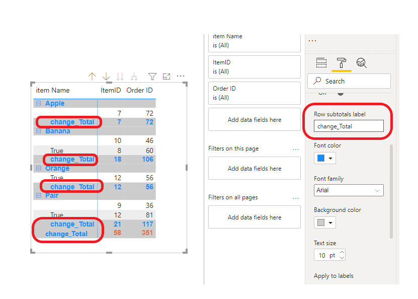Click the drill up arrow icon
Image resolution: width=418 pixels, height=299 pixels.
[92, 77]
